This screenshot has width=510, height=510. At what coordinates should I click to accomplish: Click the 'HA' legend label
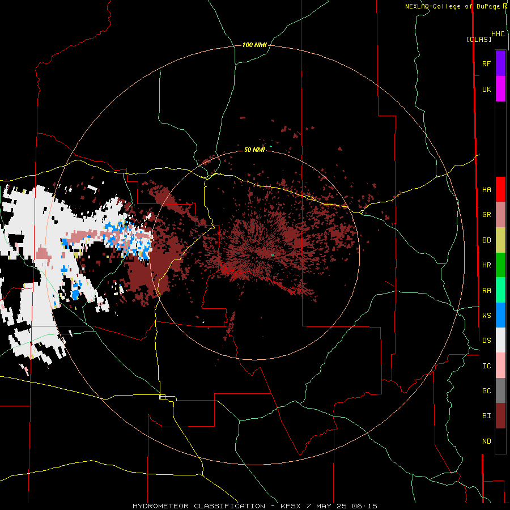486,189
